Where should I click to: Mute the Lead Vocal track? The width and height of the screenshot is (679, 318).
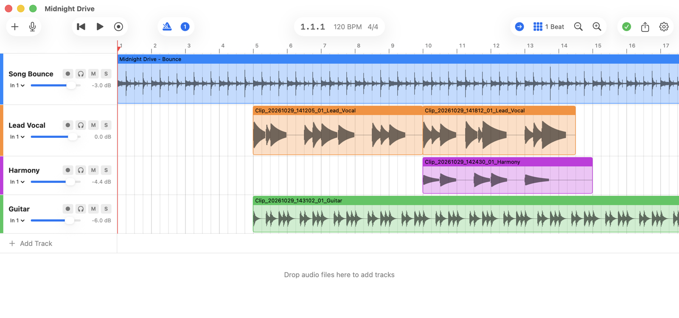click(x=93, y=125)
